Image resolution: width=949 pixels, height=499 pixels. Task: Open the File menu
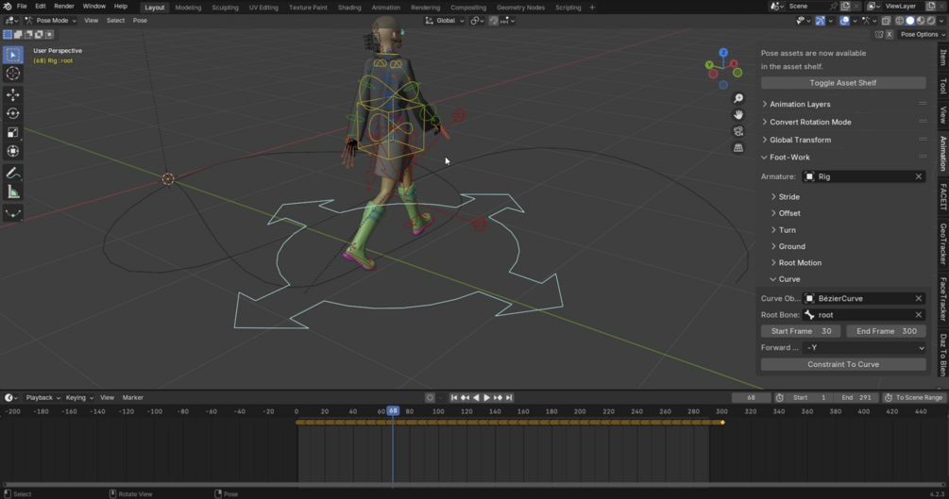point(22,6)
